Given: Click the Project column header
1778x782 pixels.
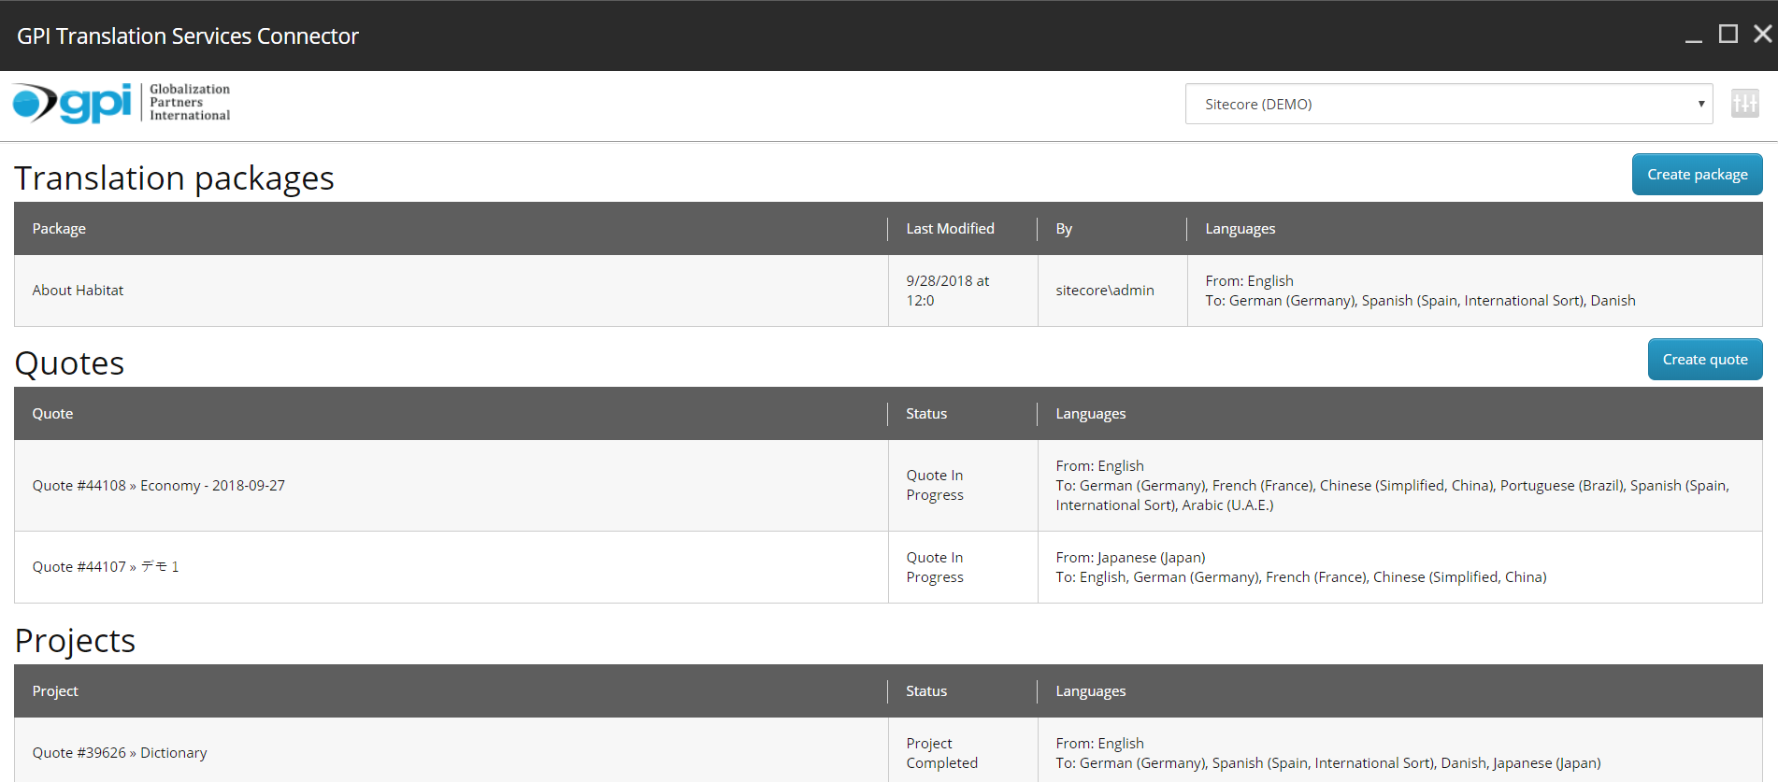Looking at the screenshot, I should [x=55, y=691].
